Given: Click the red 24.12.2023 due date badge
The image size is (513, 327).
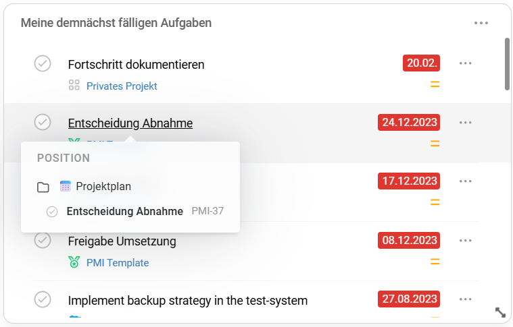Looking at the screenshot, I should tap(409, 123).
